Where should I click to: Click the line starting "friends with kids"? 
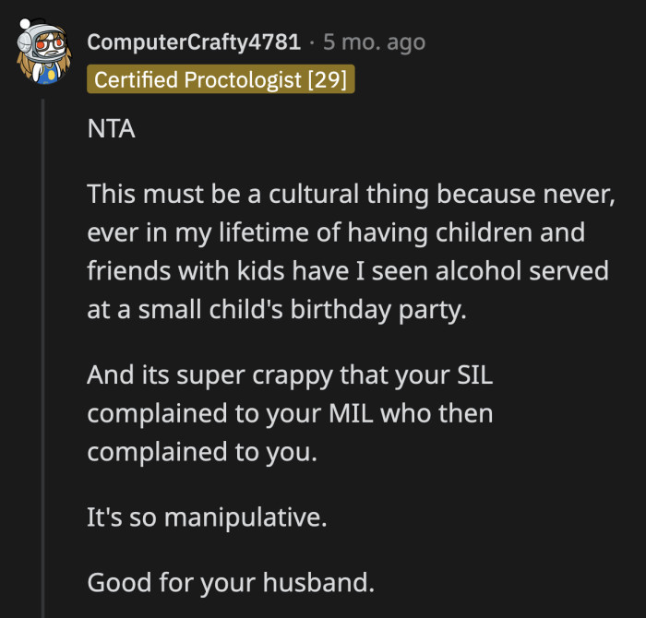click(347, 272)
